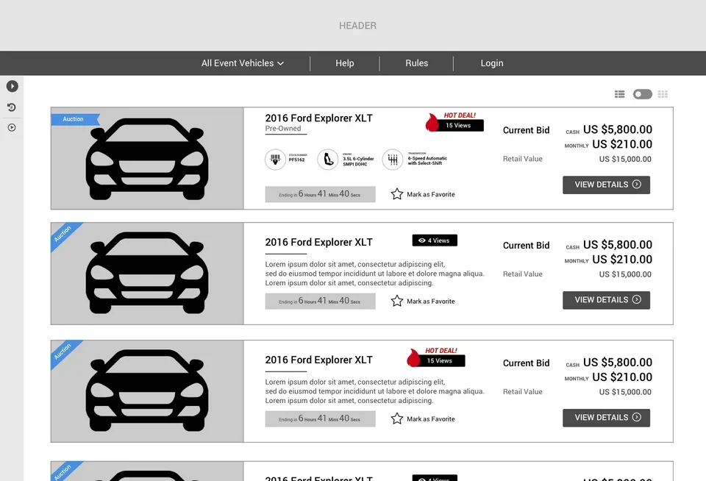Open the third listing's car thumbnail
The height and width of the screenshot is (481, 706).
(147, 391)
